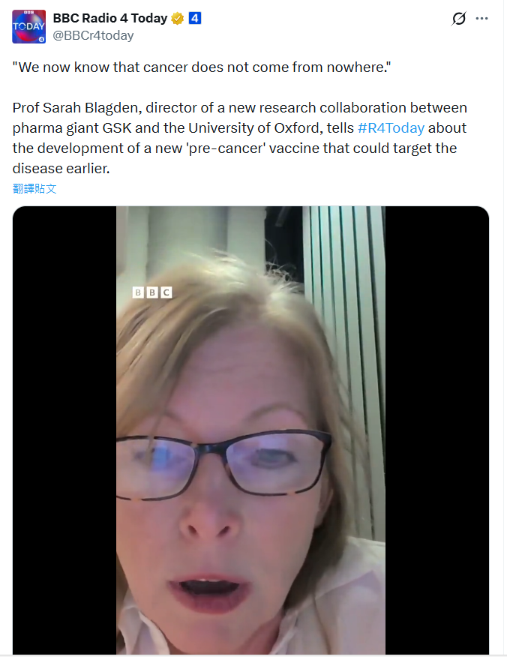
Task: Open the three-dot More options menu
Action: [x=481, y=19]
